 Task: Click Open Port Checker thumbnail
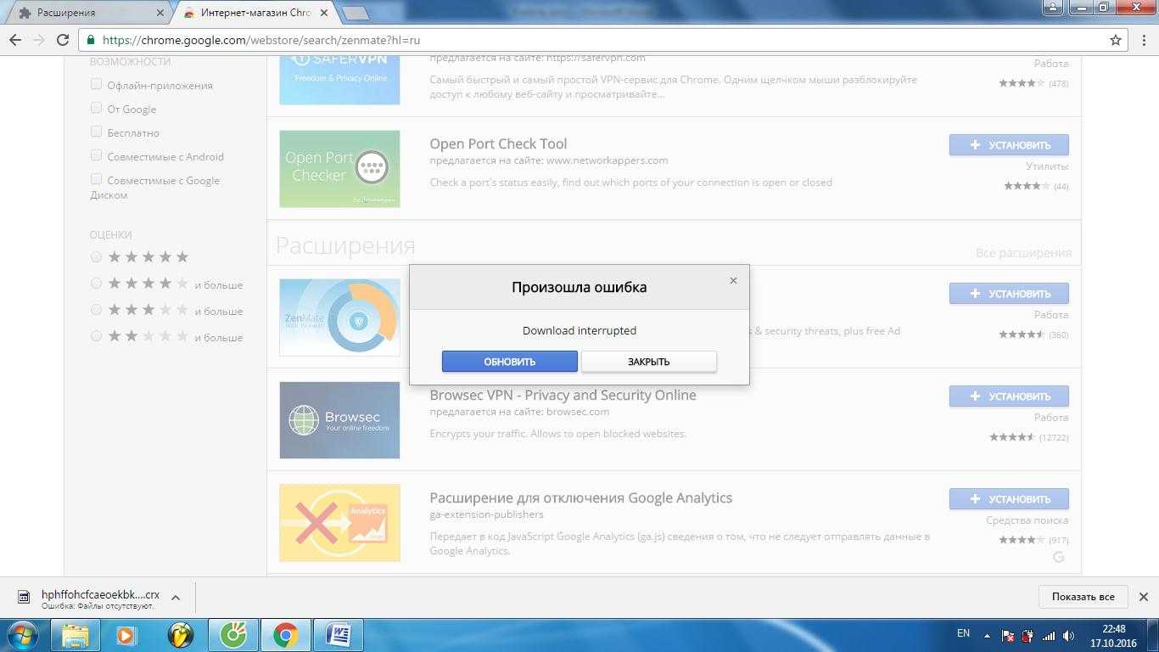[x=339, y=169]
